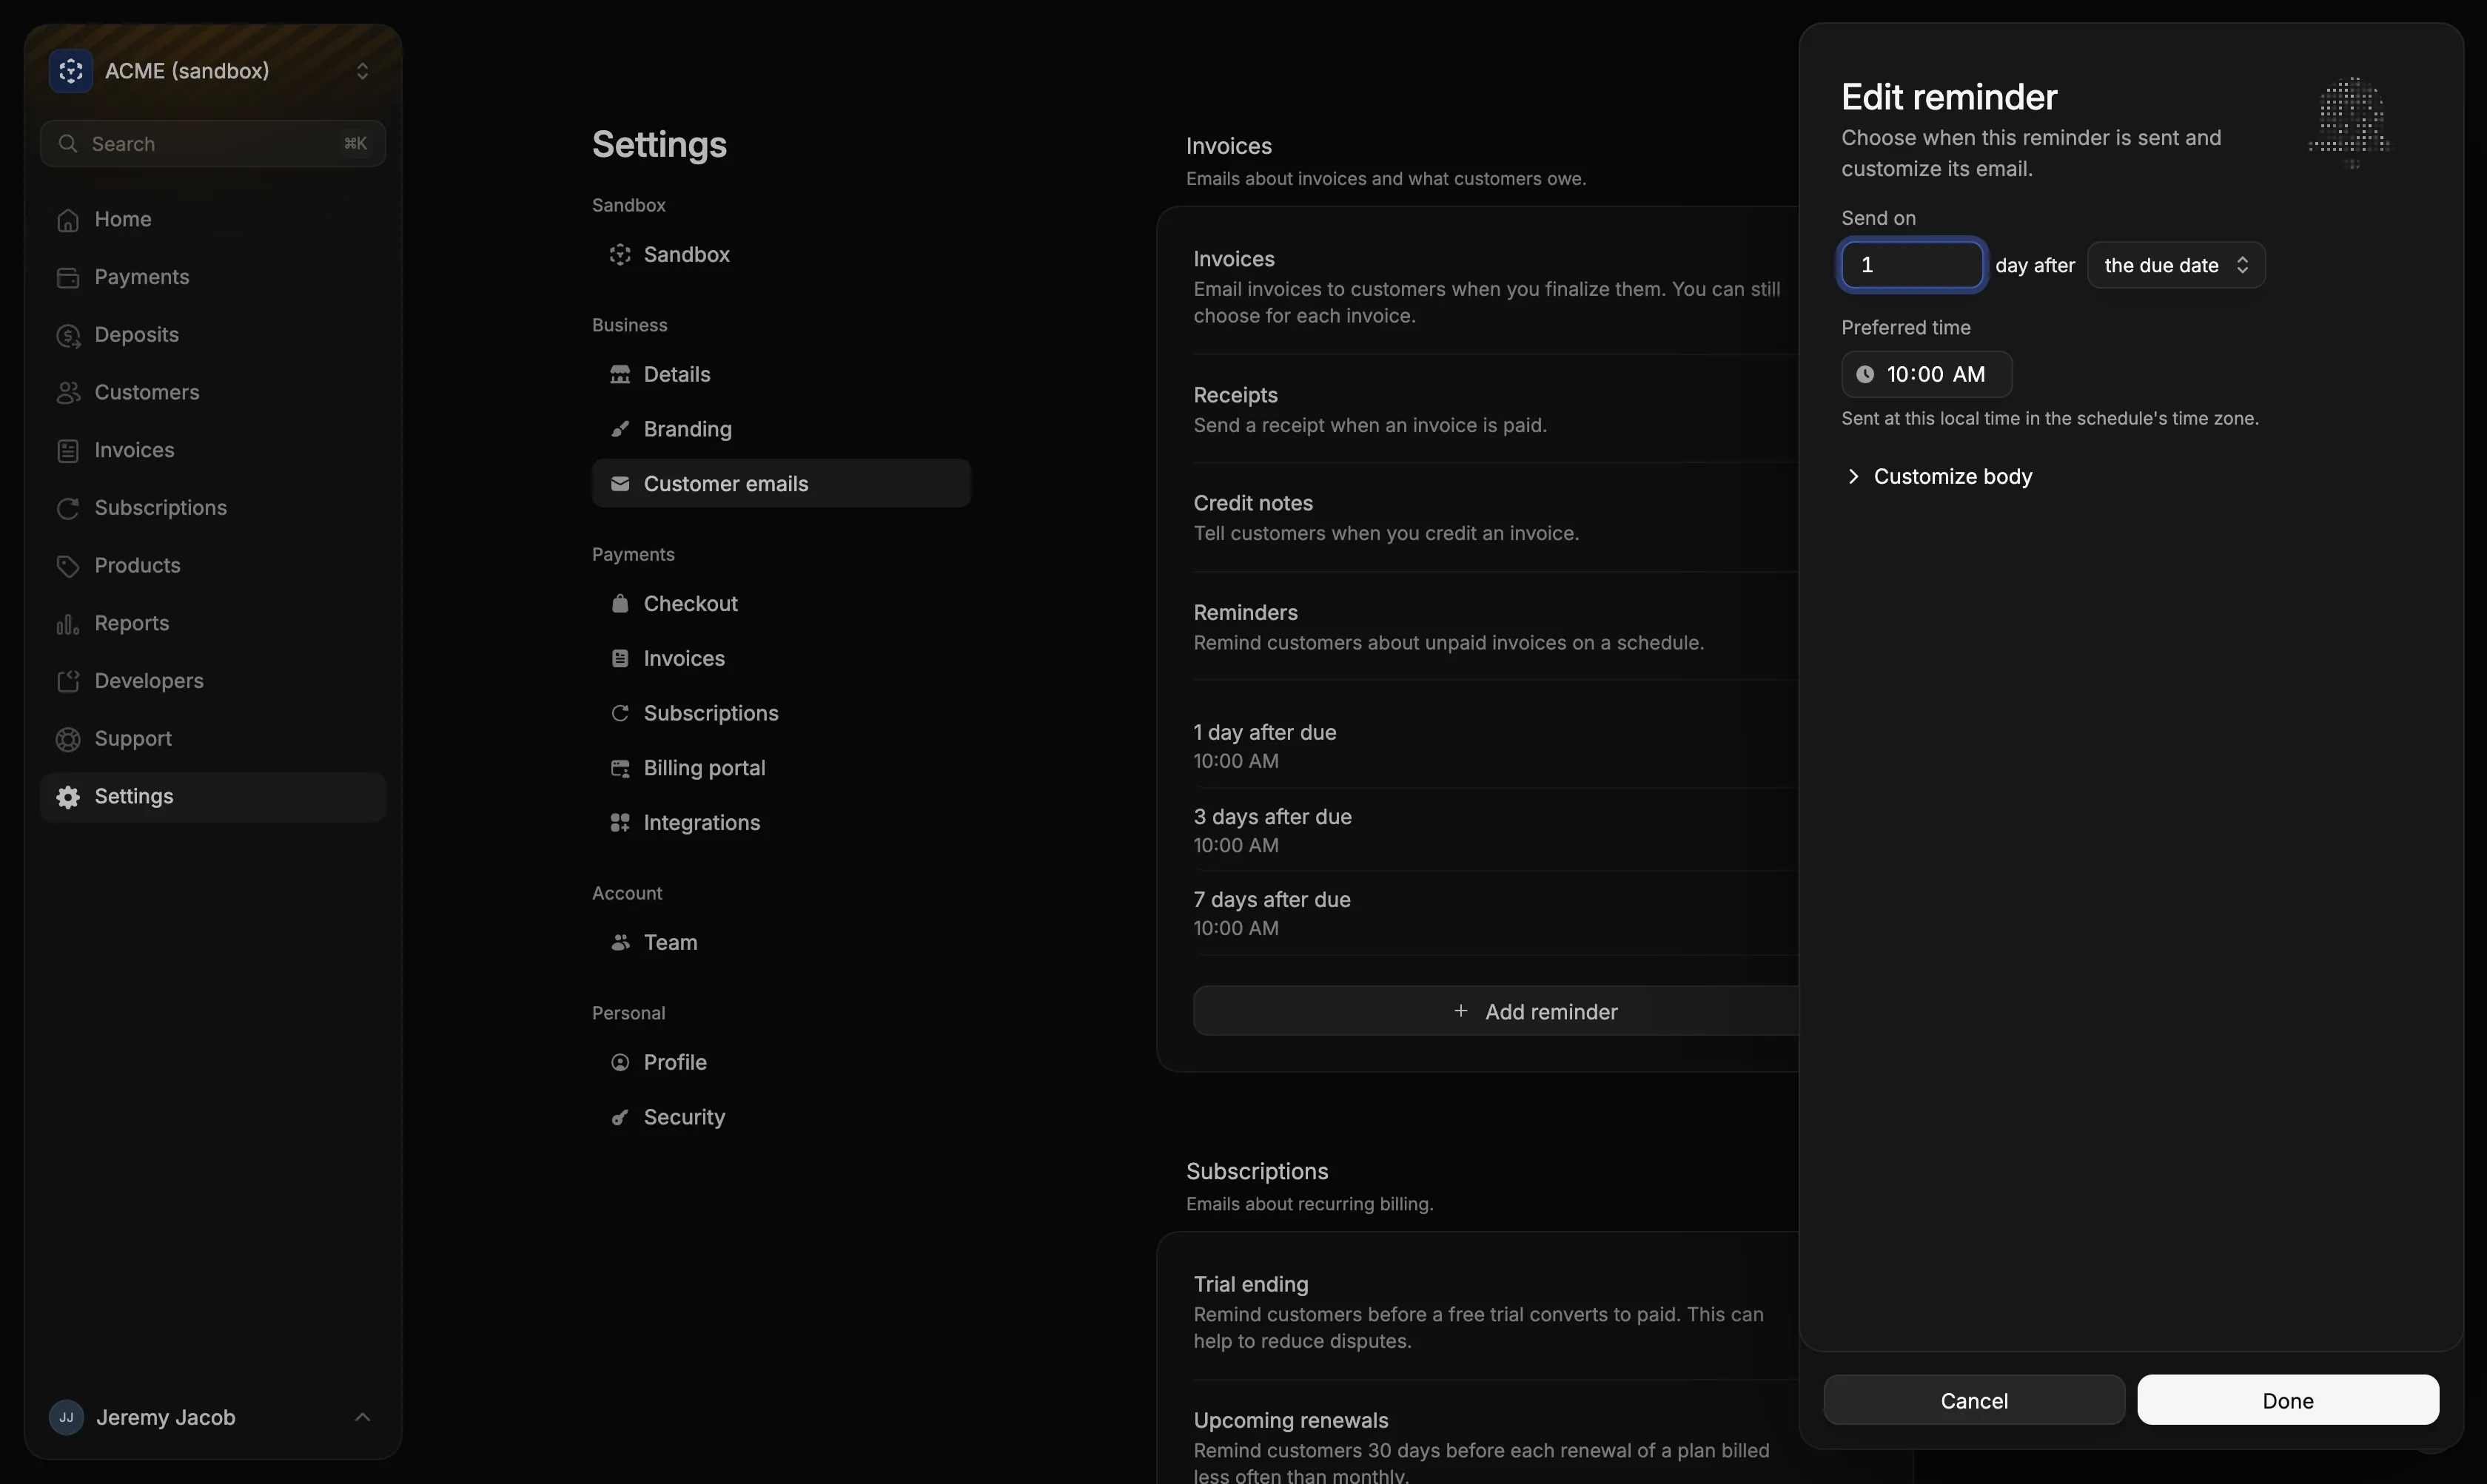
Task: Click the Developers icon
Action: (x=67, y=682)
